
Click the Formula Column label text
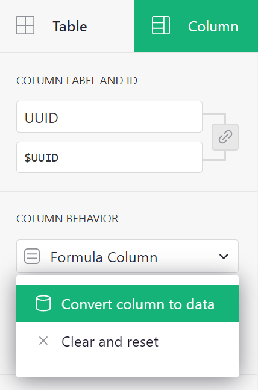click(104, 257)
